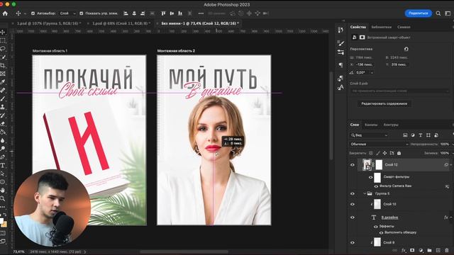Select the Crop tool

[3, 66]
